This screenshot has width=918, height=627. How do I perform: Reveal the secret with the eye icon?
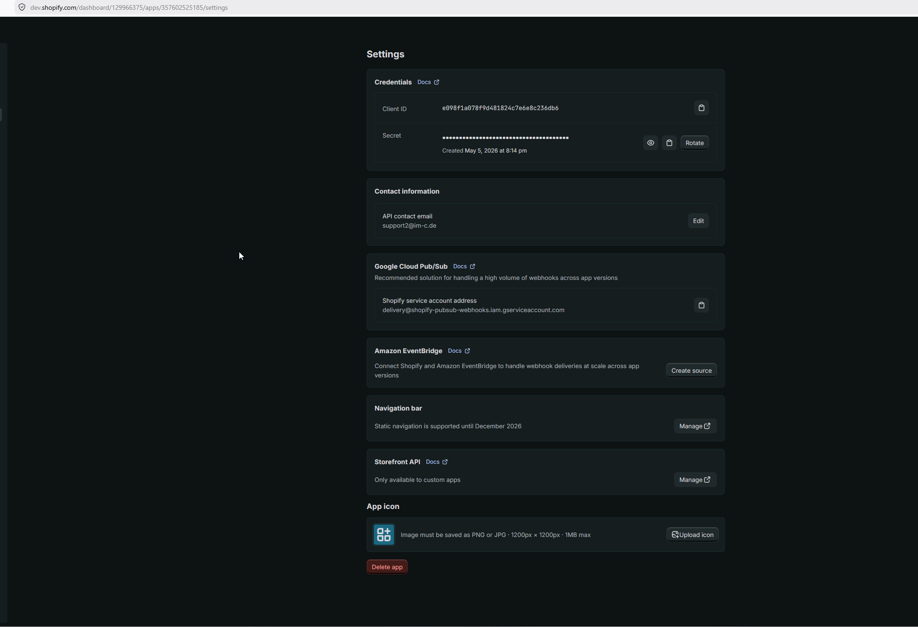click(650, 143)
